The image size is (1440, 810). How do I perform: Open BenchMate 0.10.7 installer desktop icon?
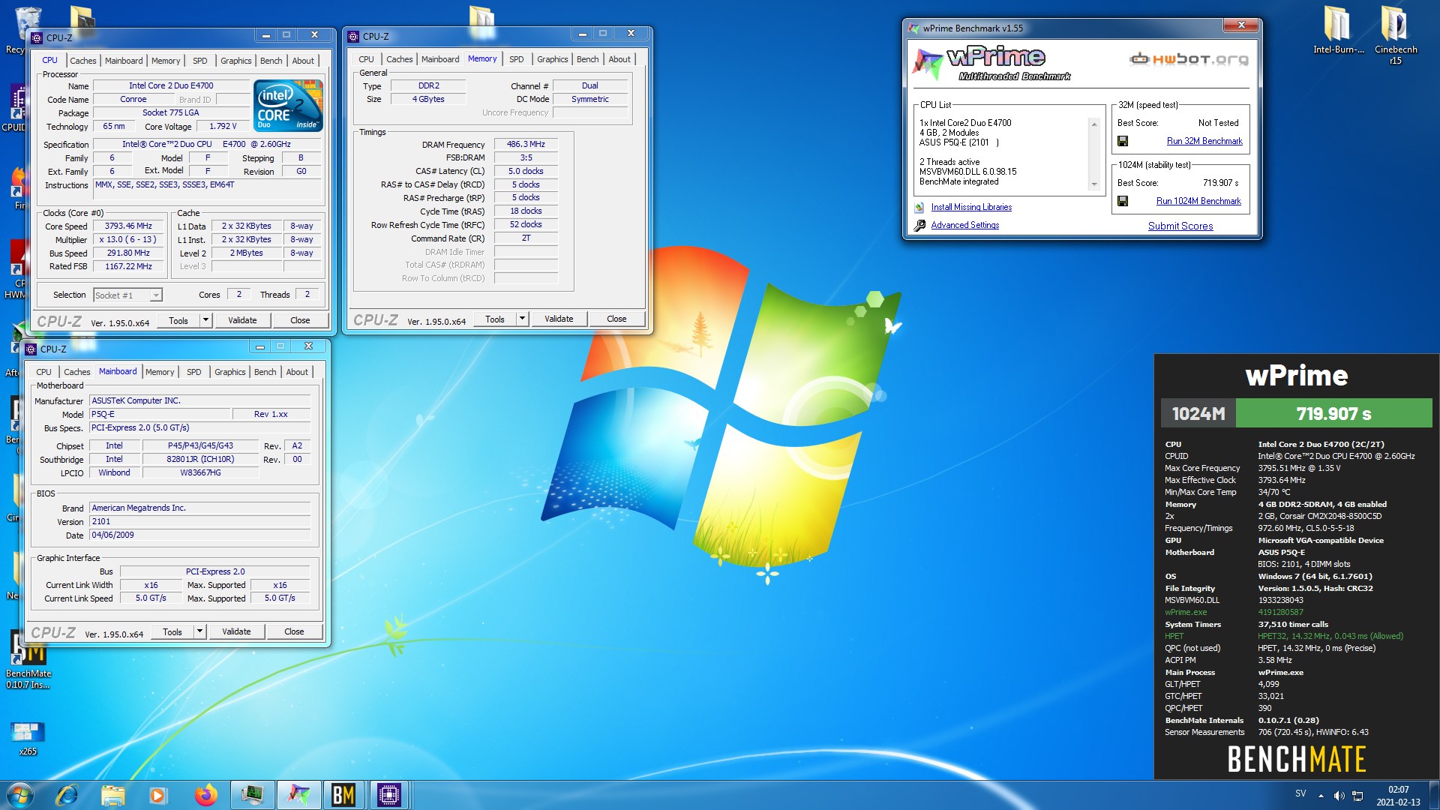(x=28, y=660)
